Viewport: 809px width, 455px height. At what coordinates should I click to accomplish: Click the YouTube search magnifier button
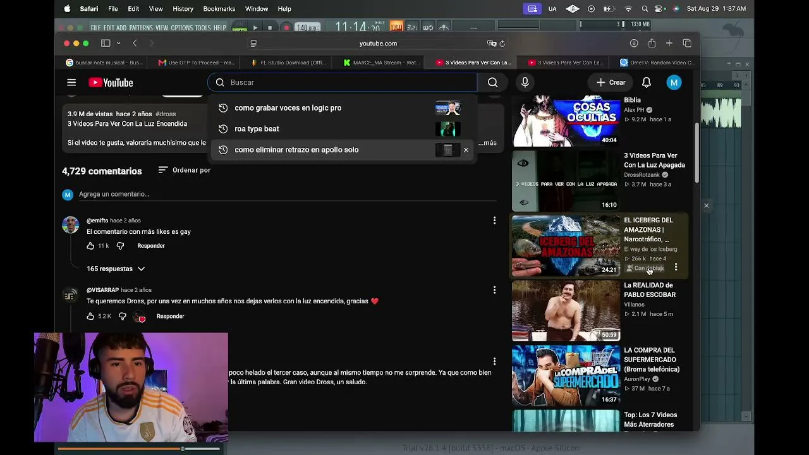coord(492,82)
